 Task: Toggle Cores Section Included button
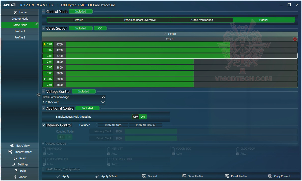[81, 28]
